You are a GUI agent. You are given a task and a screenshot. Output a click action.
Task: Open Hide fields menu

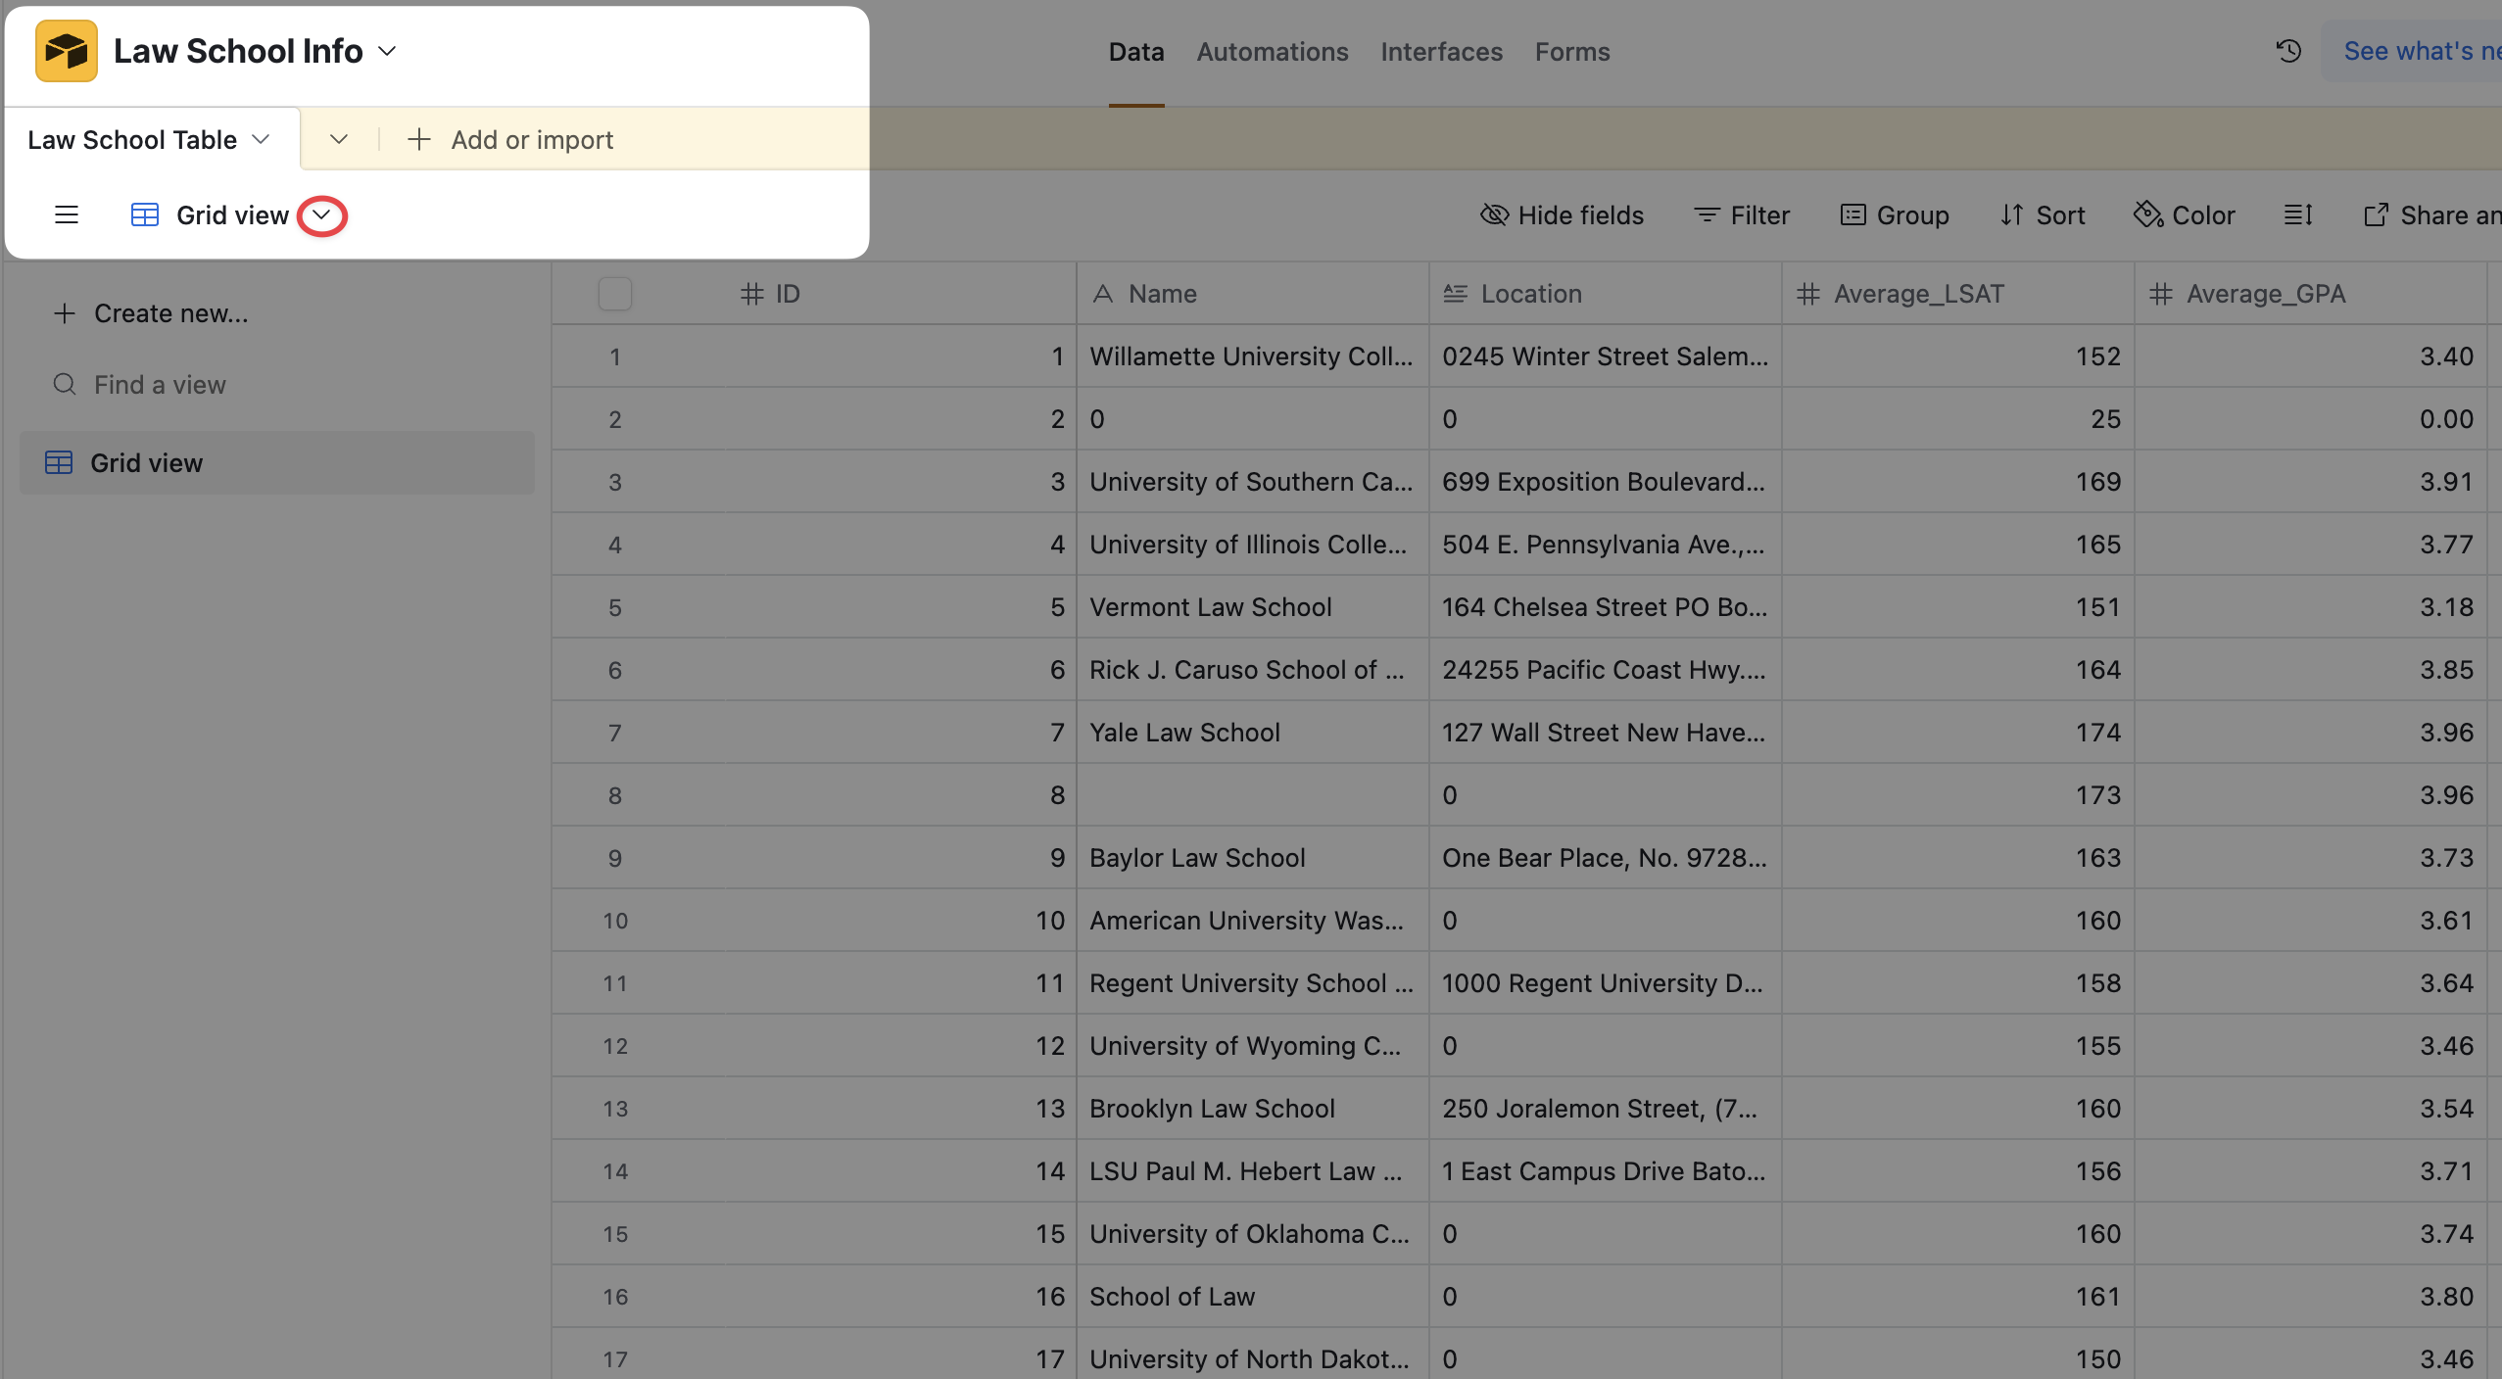point(1562,214)
